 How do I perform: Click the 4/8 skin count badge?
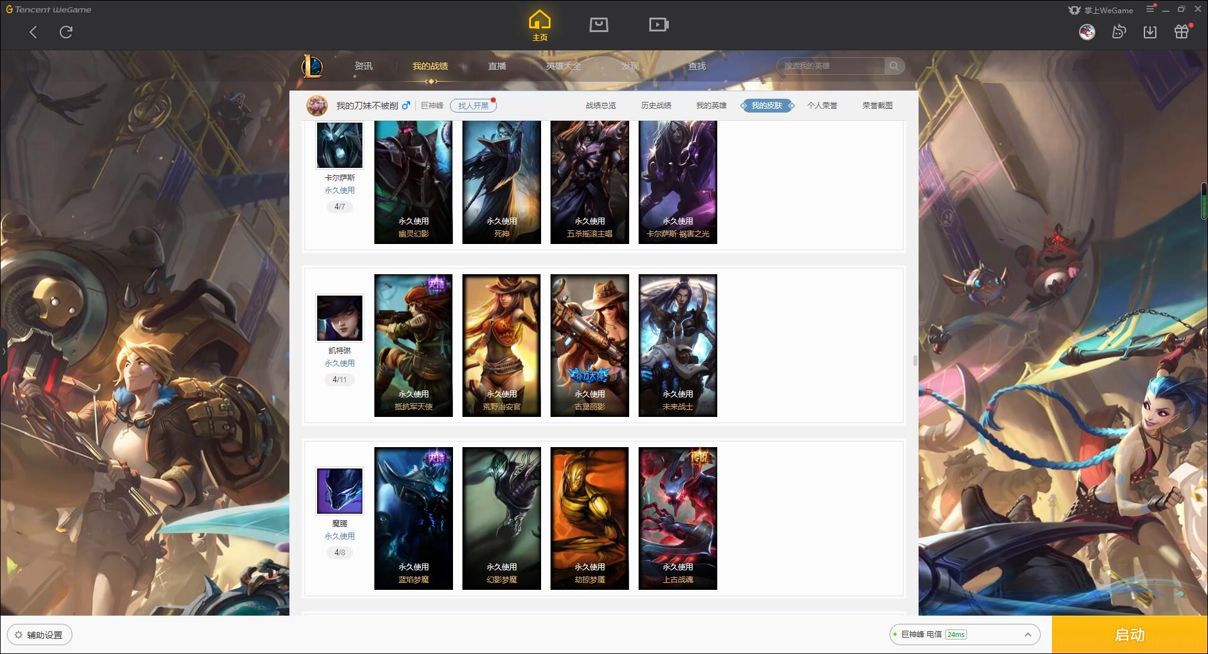pos(340,552)
